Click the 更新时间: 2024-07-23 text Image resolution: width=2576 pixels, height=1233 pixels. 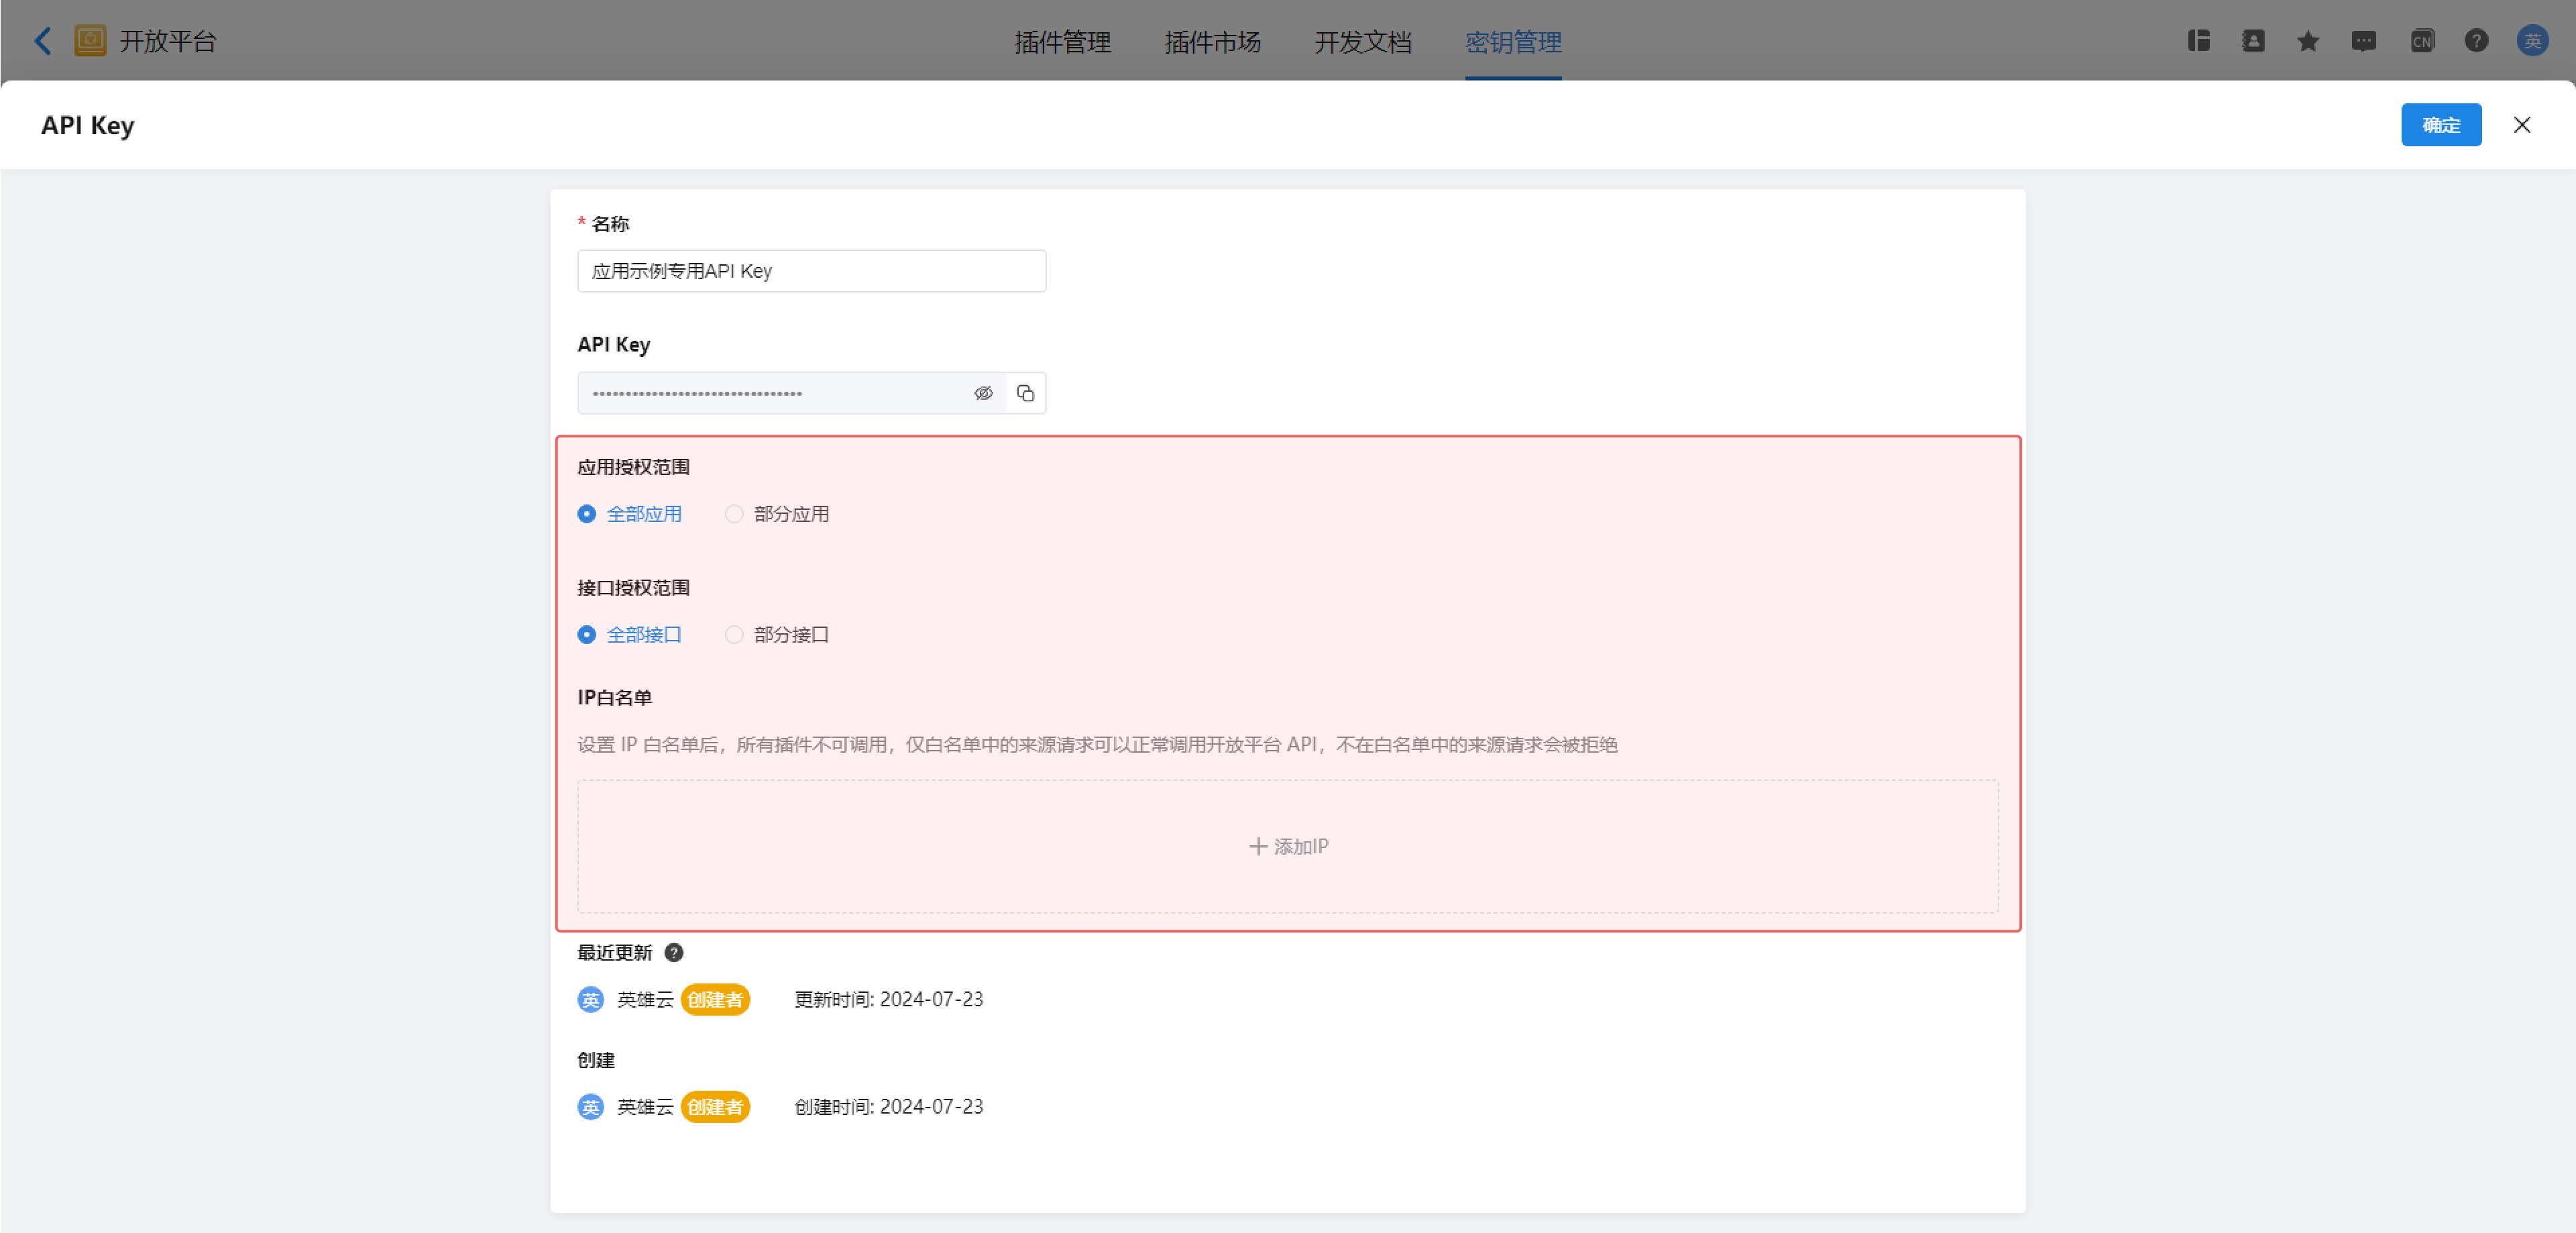pos(889,1000)
